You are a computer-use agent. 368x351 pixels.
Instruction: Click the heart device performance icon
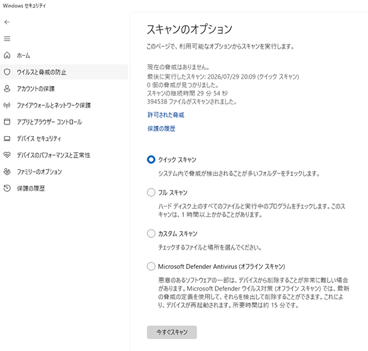click(7, 155)
